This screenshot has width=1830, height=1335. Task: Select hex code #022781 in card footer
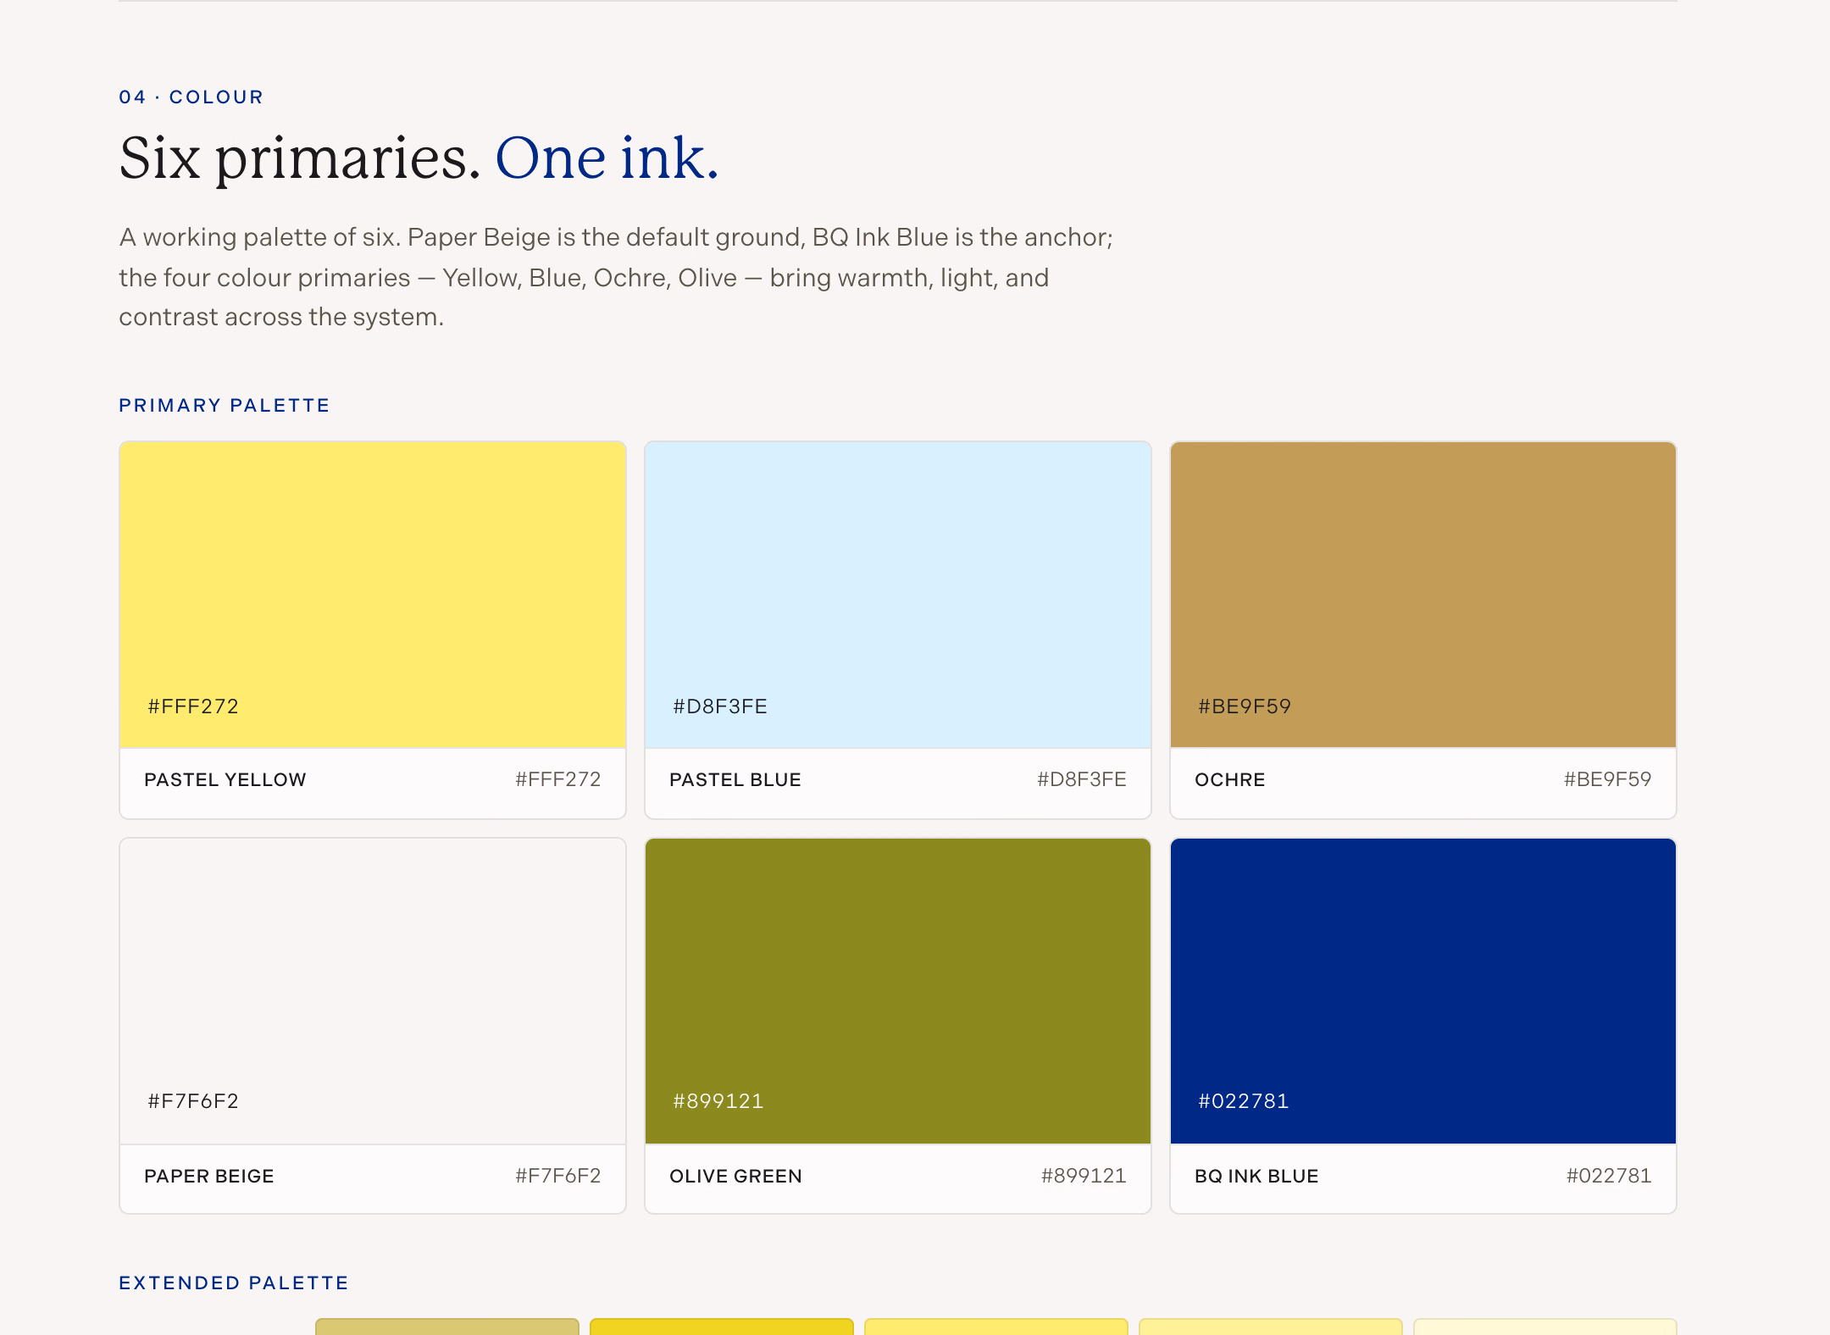coord(1609,1176)
